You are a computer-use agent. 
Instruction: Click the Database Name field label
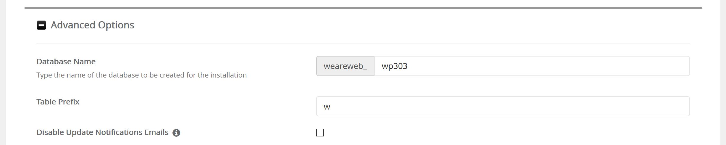[66, 62]
